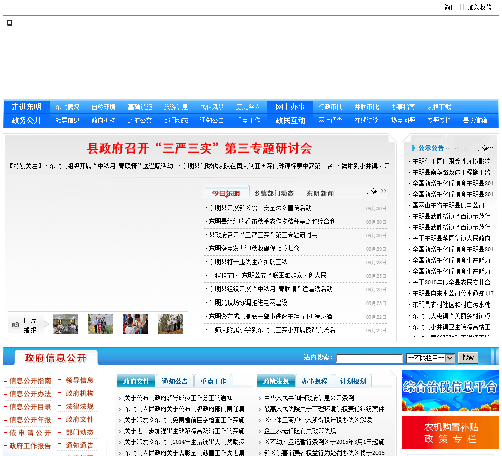Select the 重点工作 tab in info section
Image resolution: width=502 pixels, height=456 pixels.
click(213, 381)
